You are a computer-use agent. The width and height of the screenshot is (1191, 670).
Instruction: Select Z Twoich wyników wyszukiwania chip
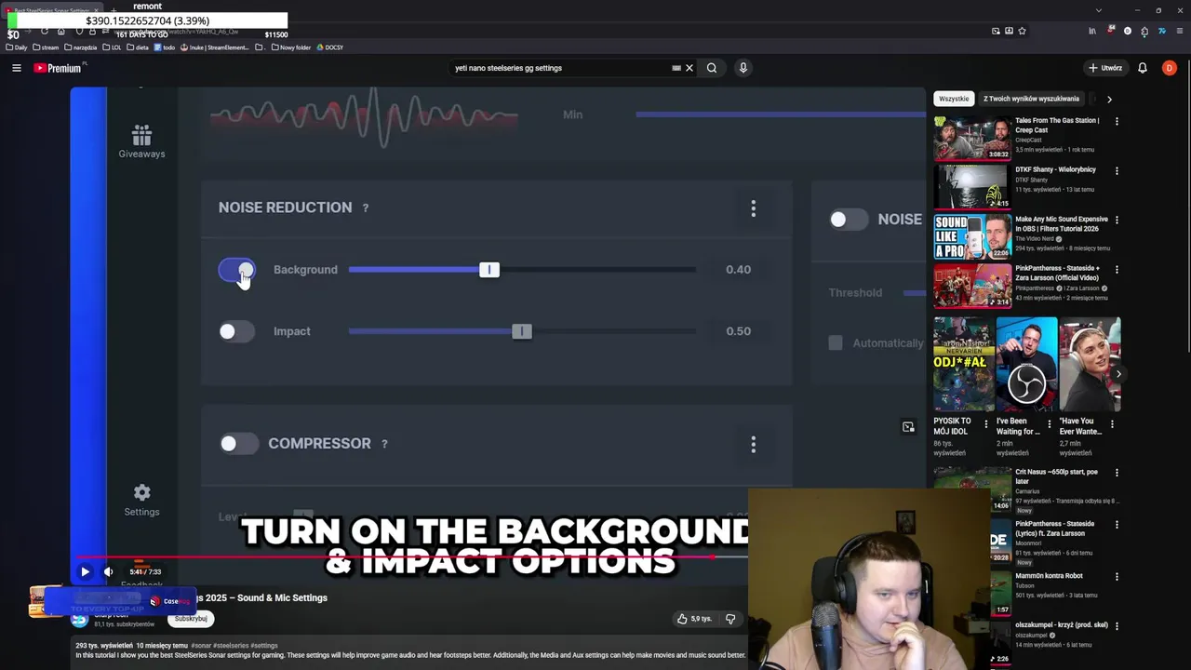point(1031,99)
